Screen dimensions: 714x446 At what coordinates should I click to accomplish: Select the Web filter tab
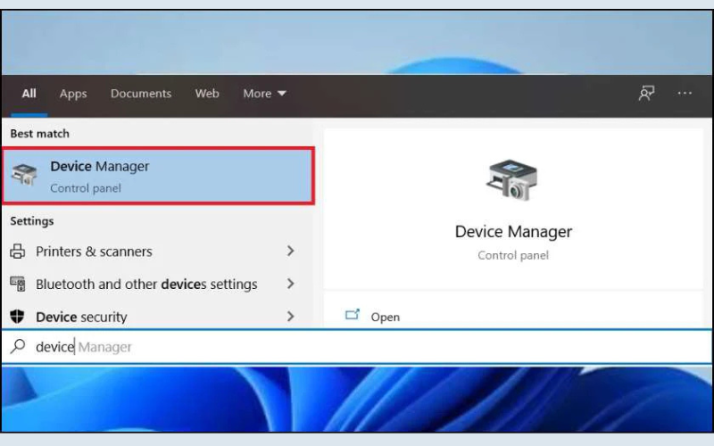207,94
